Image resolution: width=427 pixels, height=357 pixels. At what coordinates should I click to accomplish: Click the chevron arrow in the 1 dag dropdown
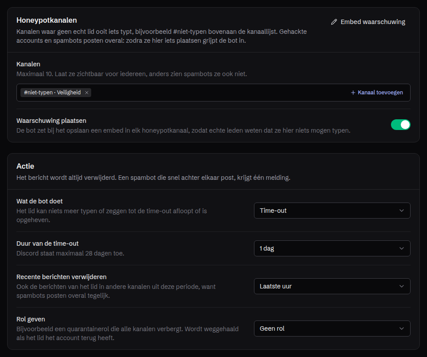(402, 248)
